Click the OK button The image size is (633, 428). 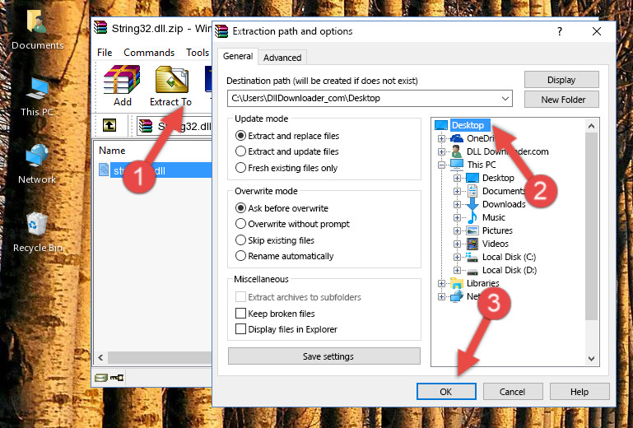pyautogui.click(x=446, y=392)
